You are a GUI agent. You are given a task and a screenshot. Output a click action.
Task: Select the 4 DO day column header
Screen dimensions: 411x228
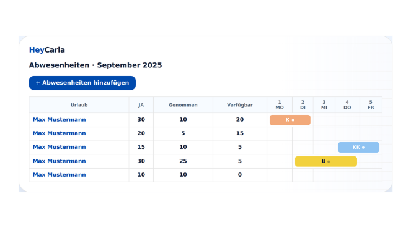tap(347, 105)
